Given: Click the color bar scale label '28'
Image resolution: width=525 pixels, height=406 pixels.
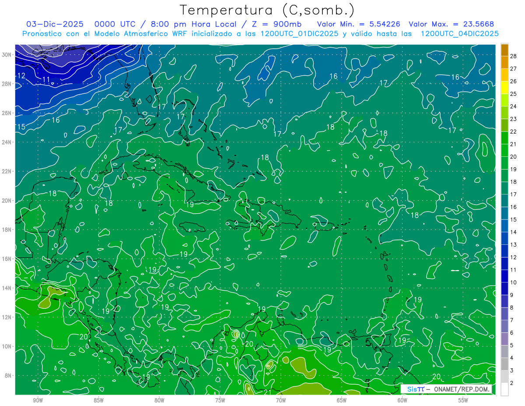Looking at the screenshot, I should [x=514, y=56].
